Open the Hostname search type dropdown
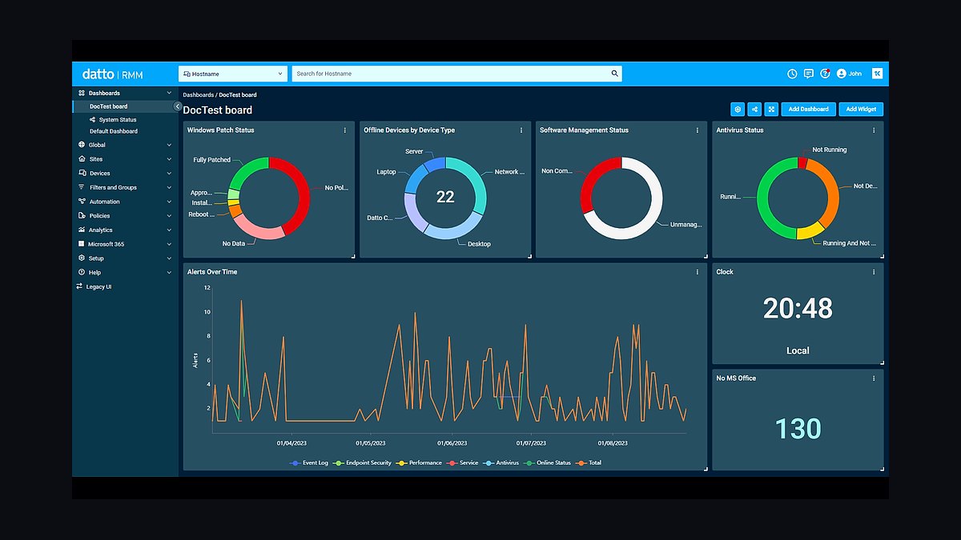961x540 pixels. pos(233,74)
